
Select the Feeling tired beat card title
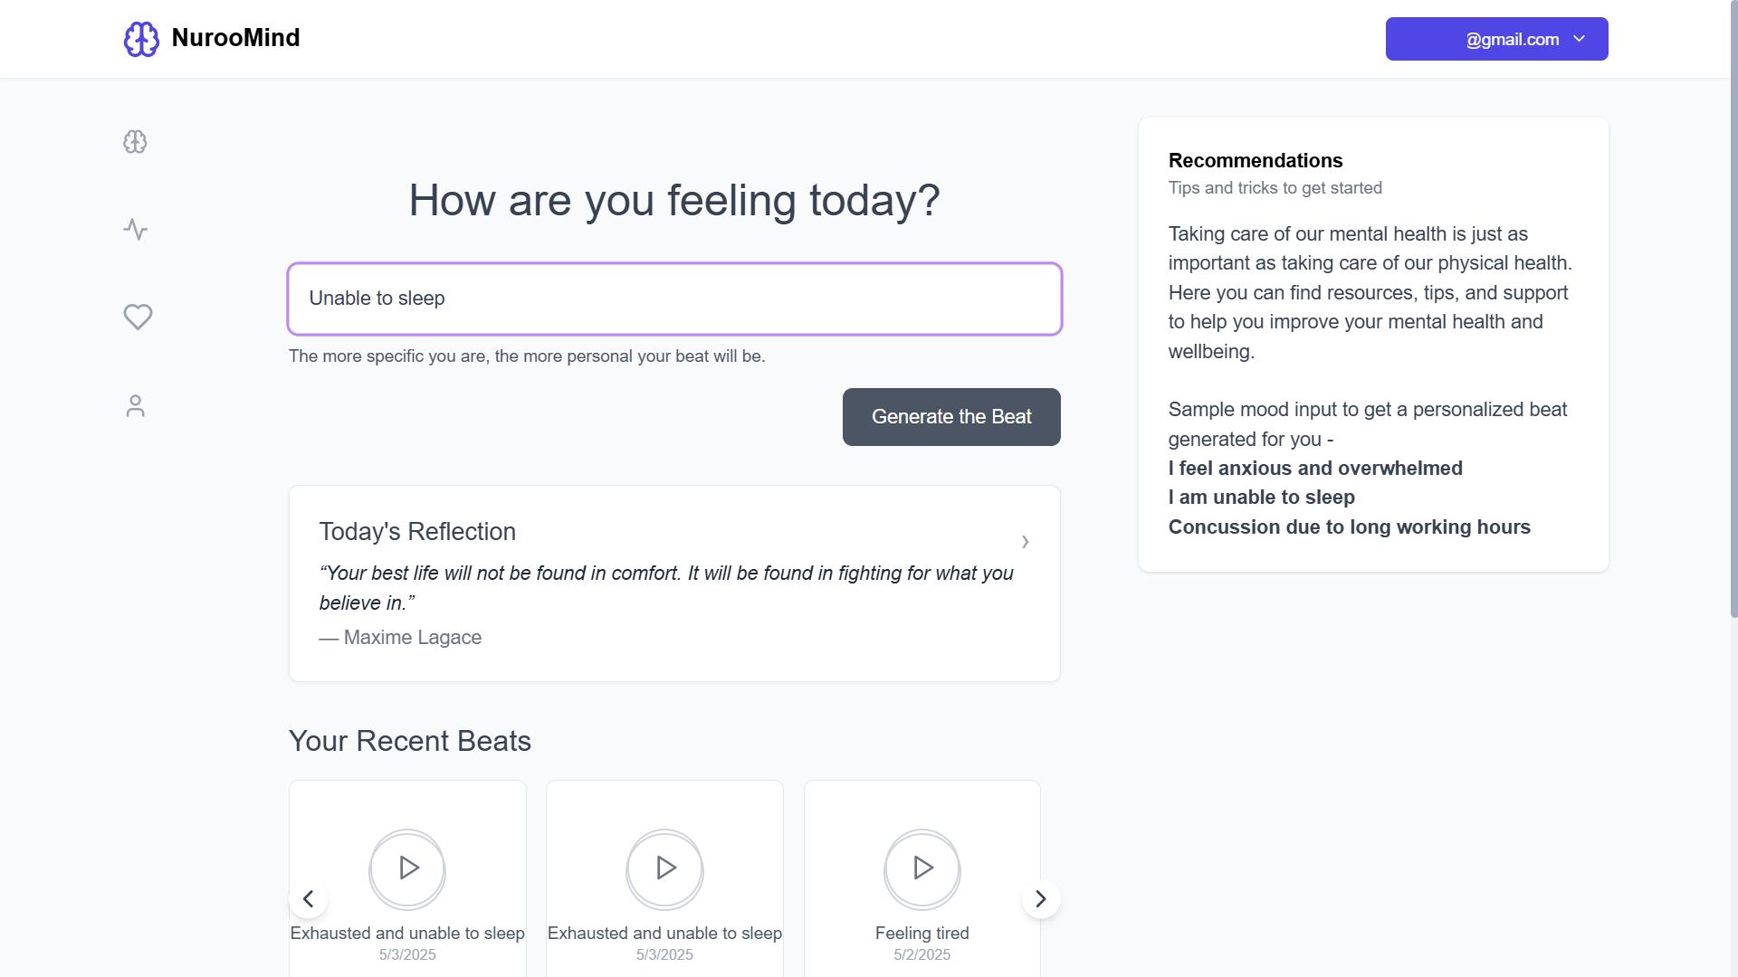click(922, 933)
